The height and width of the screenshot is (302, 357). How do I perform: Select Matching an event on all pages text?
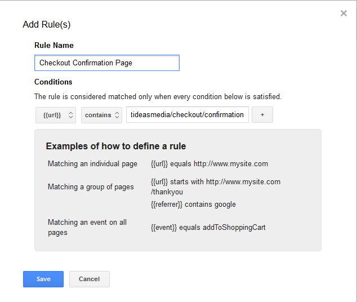[87, 227]
